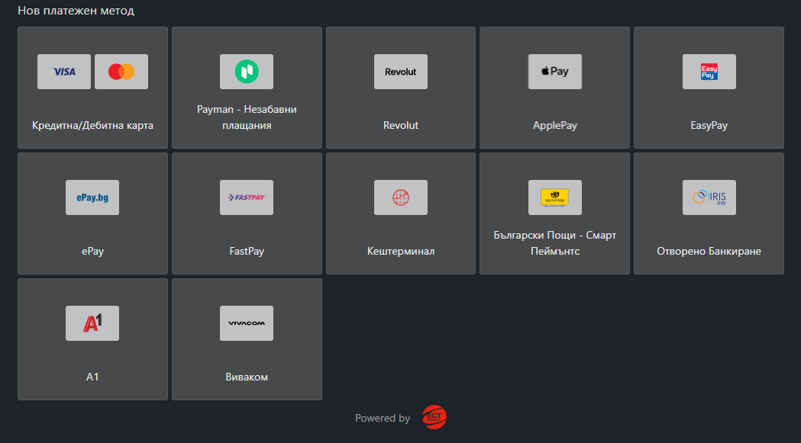This screenshot has width=801, height=443.
Task: Select the FastPay label text
Action: [247, 251]
